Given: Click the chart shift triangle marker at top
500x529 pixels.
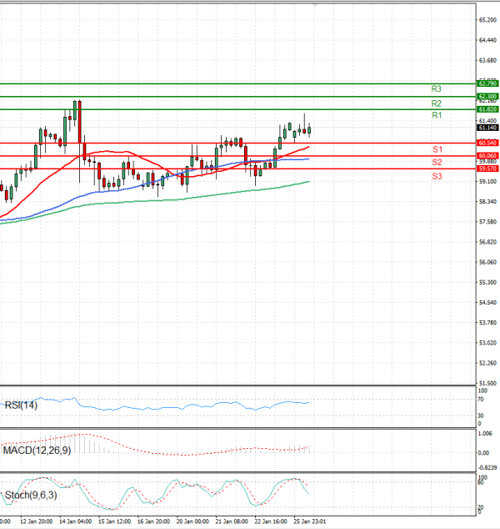Looking at the screenshot, I should [x=315, y=4].
